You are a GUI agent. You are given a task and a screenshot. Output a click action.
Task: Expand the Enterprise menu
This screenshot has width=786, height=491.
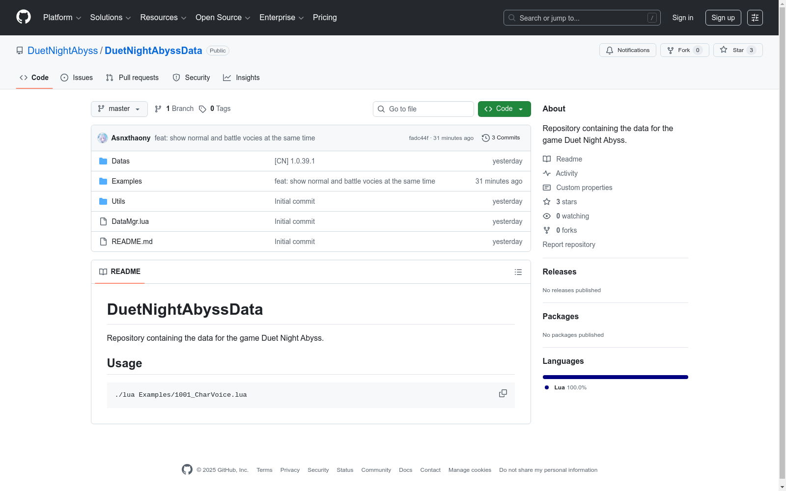[x=281, y=18]
